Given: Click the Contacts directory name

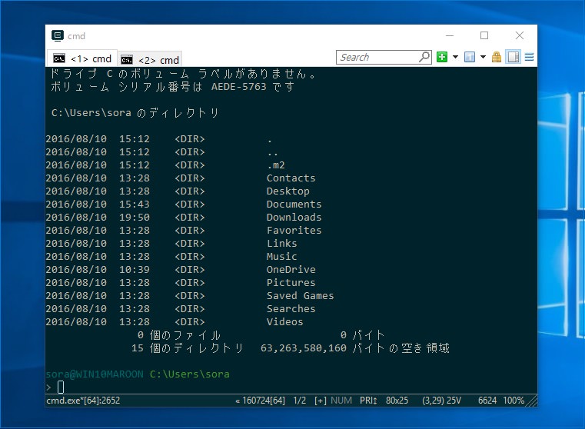Looking at the screenshot, I should click(291, 178).
